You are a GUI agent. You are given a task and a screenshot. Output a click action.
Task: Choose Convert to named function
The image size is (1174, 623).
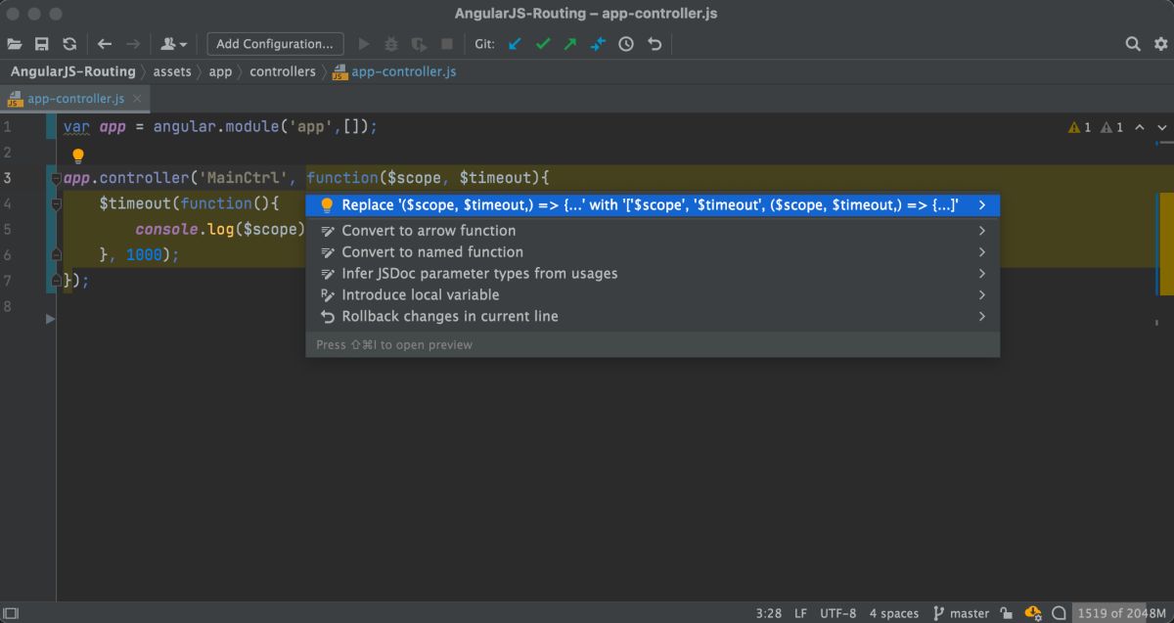click(x=653, y=252)
